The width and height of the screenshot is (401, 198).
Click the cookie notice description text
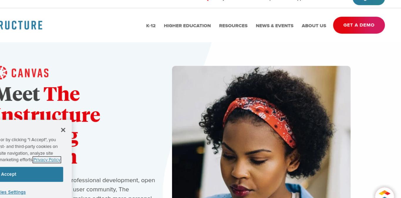coord(29,150)
